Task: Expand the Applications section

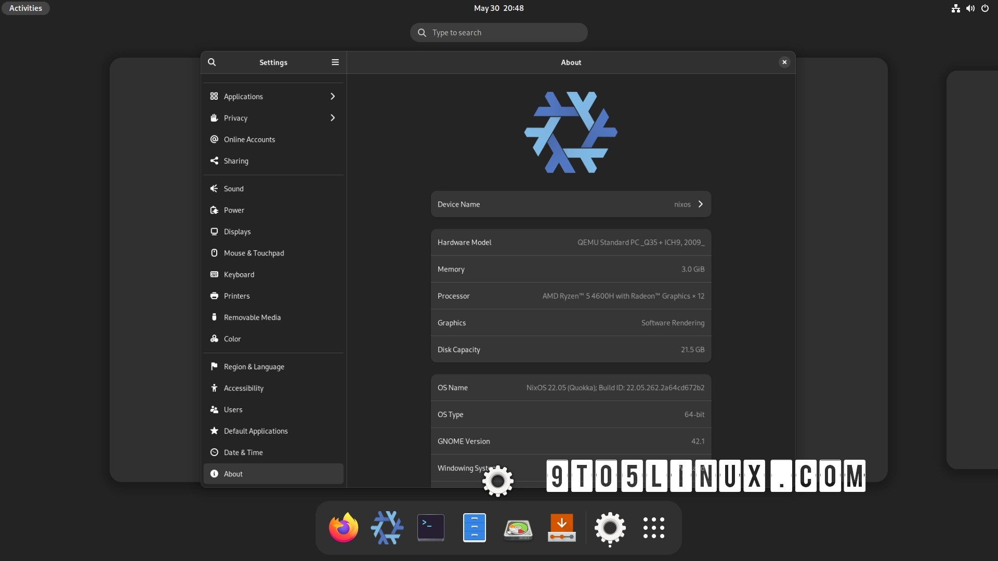Action: point(273,96)
